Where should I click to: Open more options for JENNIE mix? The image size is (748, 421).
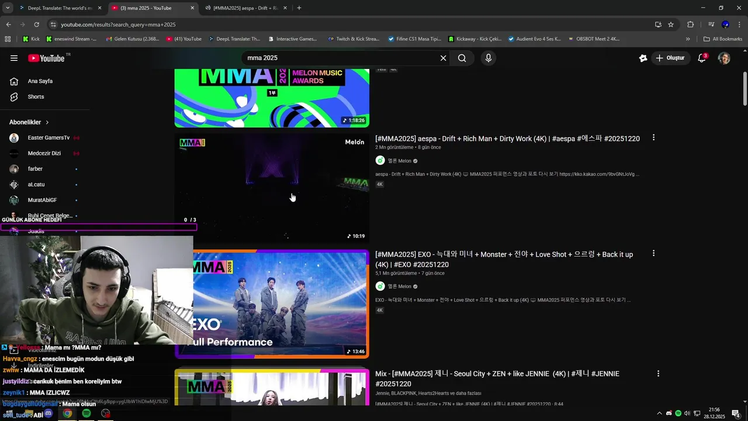pyautogui.click(x=658, y=373)
